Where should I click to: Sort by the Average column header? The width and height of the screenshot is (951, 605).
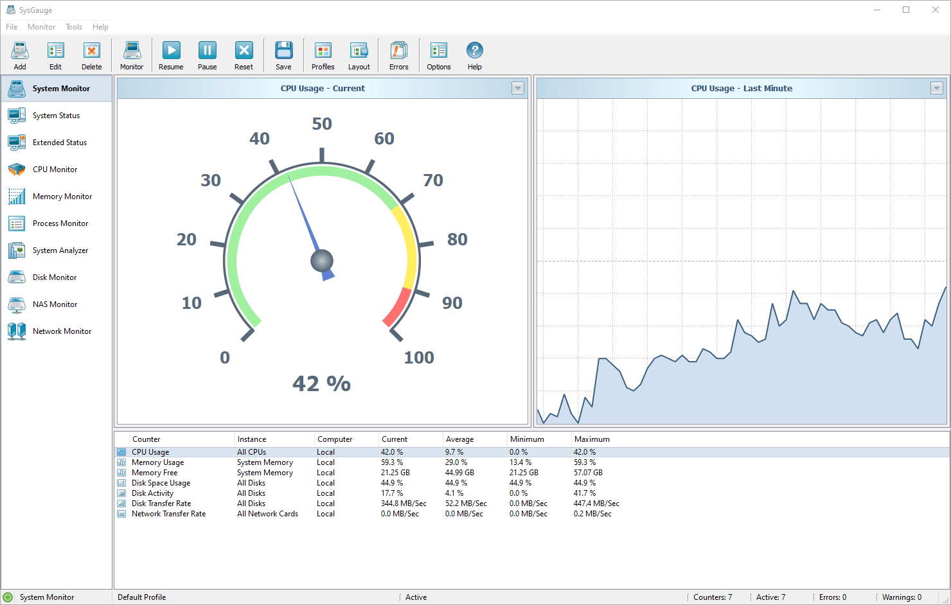459,439
